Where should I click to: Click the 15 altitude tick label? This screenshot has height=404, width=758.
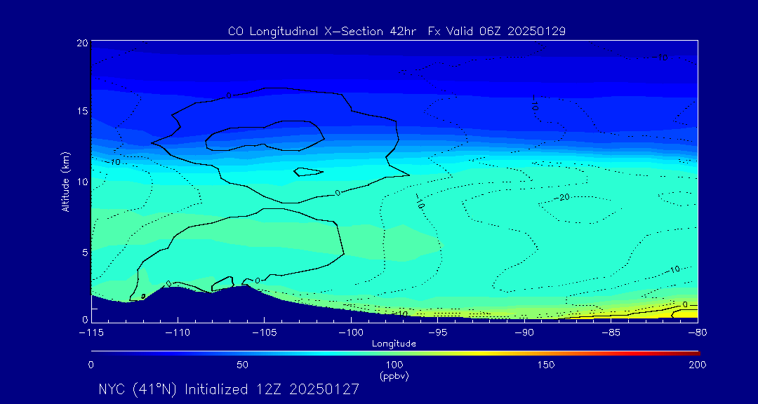click(81, 112)
